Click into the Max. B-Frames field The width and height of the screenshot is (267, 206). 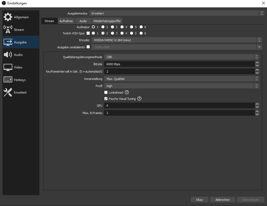tap(180, 113)
